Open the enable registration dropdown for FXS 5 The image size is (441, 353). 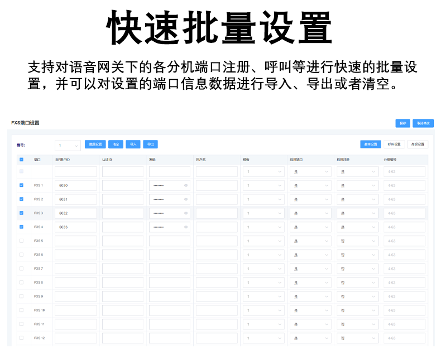click(357, 241)
